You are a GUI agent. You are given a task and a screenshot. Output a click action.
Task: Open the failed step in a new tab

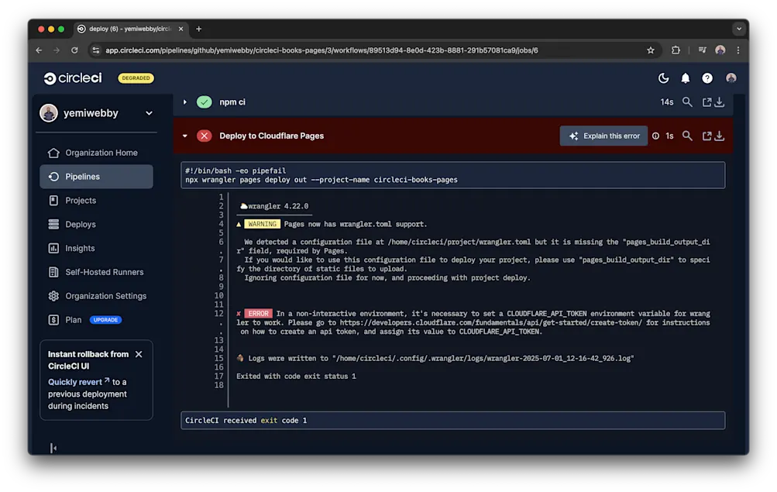705,136
